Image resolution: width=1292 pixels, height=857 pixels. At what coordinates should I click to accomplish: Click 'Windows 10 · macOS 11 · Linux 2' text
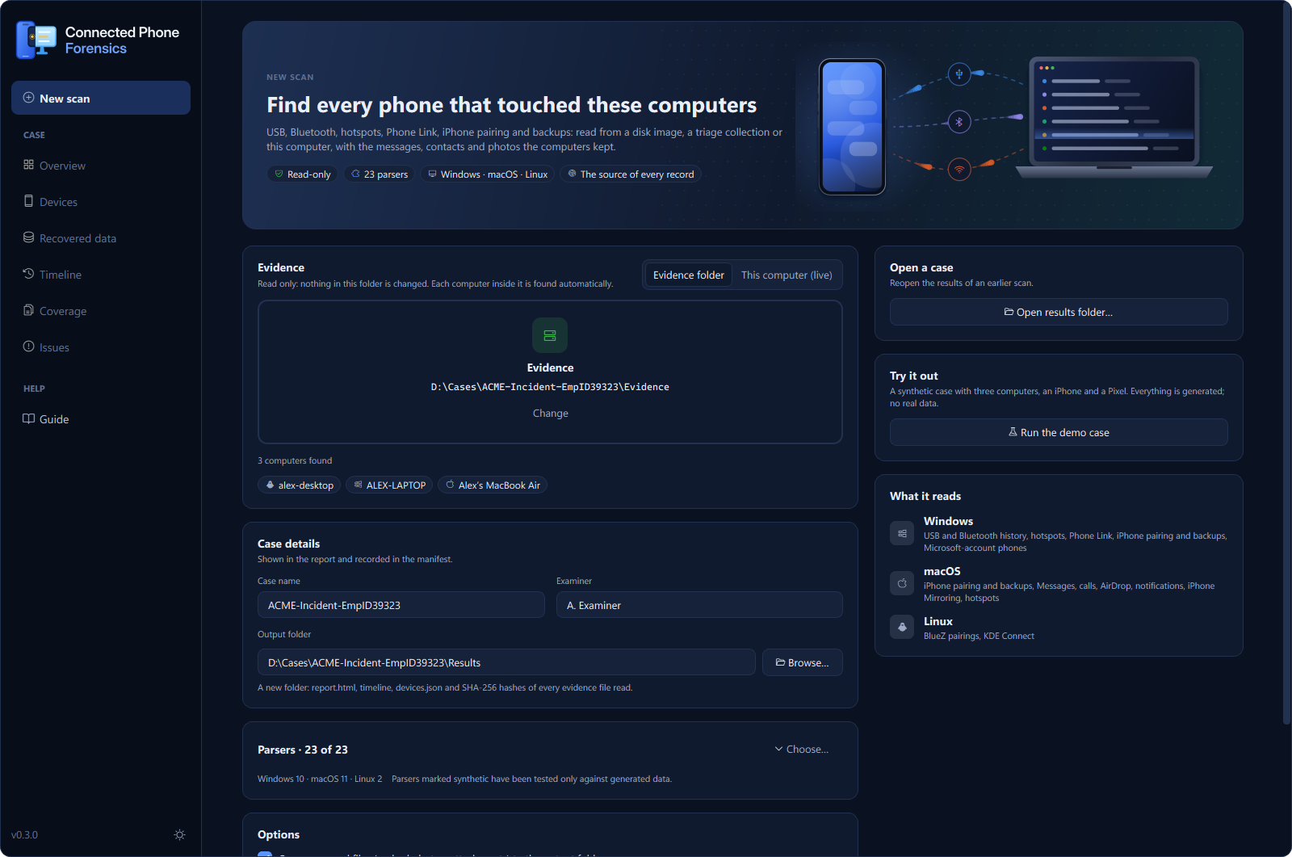320,779
